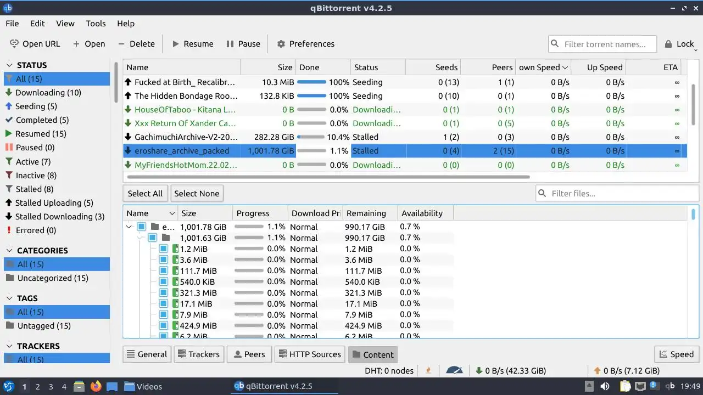
Task: Open Preferences via the gear icon
Action: (x=281, y=44)
